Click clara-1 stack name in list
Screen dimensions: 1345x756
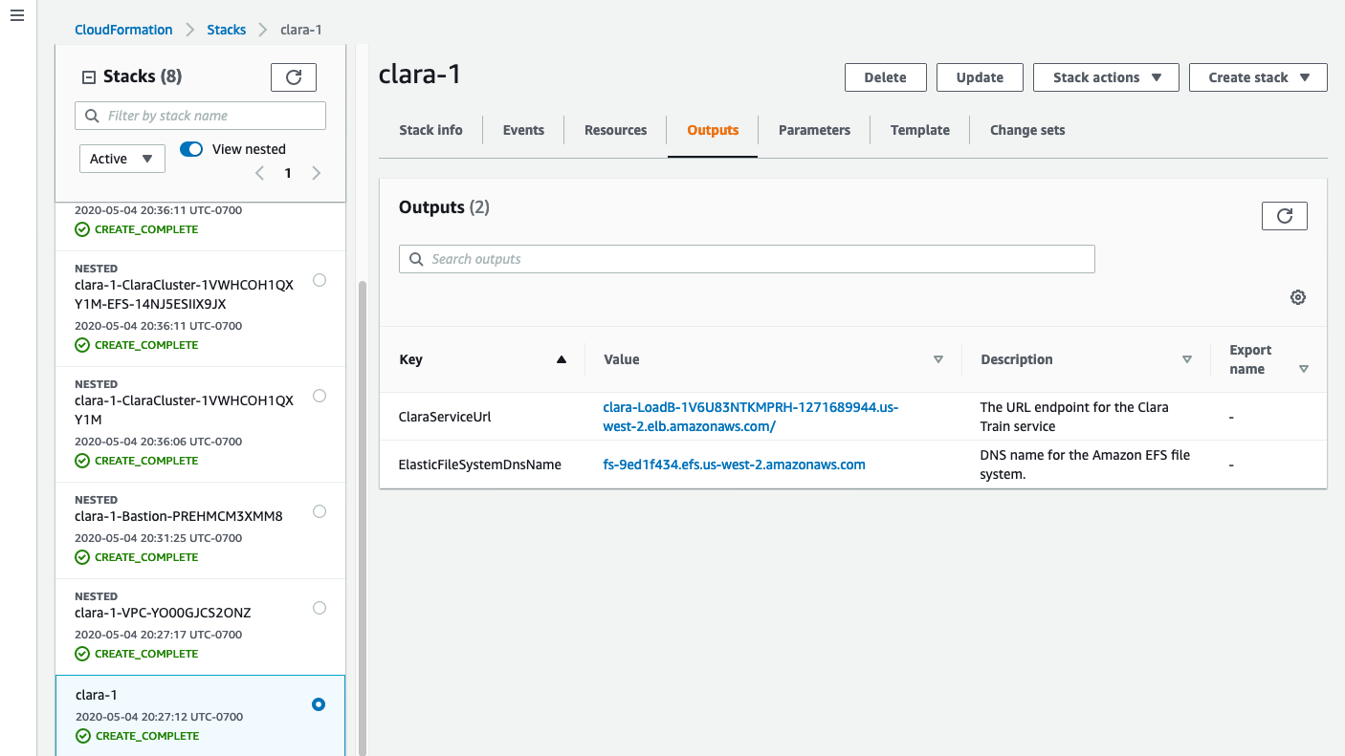point(97,695)
